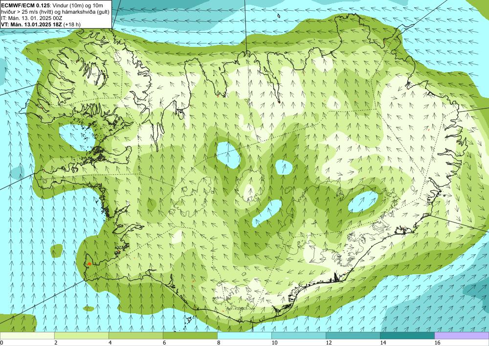Click the scale label "10"
This screenshot has height=346, width=489.
[274, 343]
